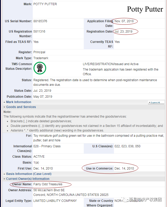Image resolution: width=167 pixels, height=207 pixels.
Task: Click U.S Classes 022, 023, 038, 050
Action: tap(127, 146)
